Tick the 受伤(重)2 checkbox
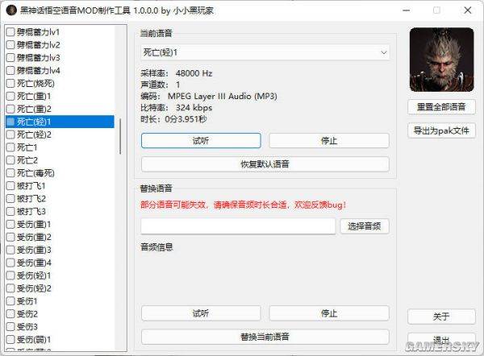 coord(10,238)
